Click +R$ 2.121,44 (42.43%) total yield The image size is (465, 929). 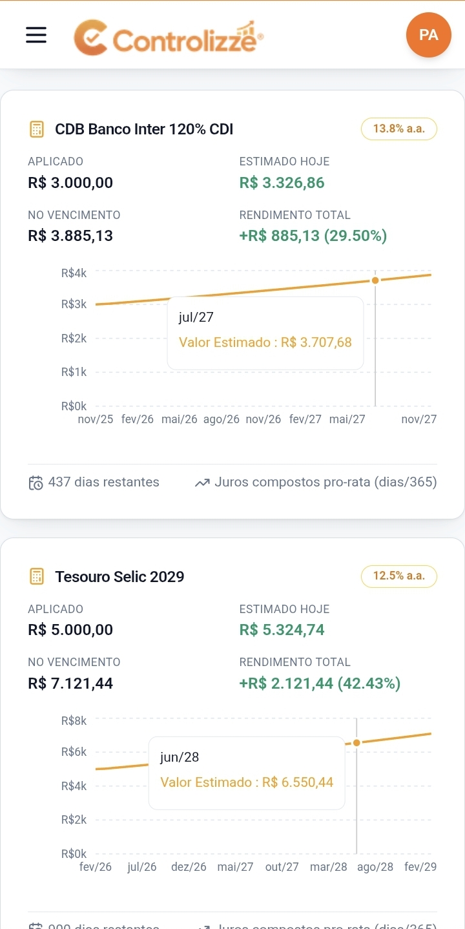click(320, 683)
